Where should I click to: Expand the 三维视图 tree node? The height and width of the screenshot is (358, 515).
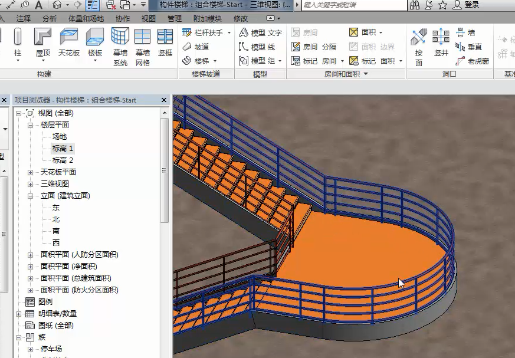point(31,184)
